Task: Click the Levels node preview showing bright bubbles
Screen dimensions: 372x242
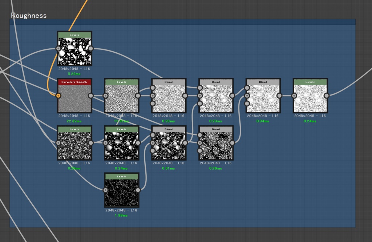Action: (x=122, y=144)
